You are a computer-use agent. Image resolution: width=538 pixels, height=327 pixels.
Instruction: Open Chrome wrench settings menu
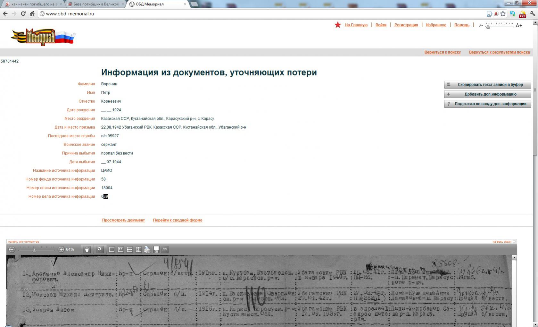533,14
